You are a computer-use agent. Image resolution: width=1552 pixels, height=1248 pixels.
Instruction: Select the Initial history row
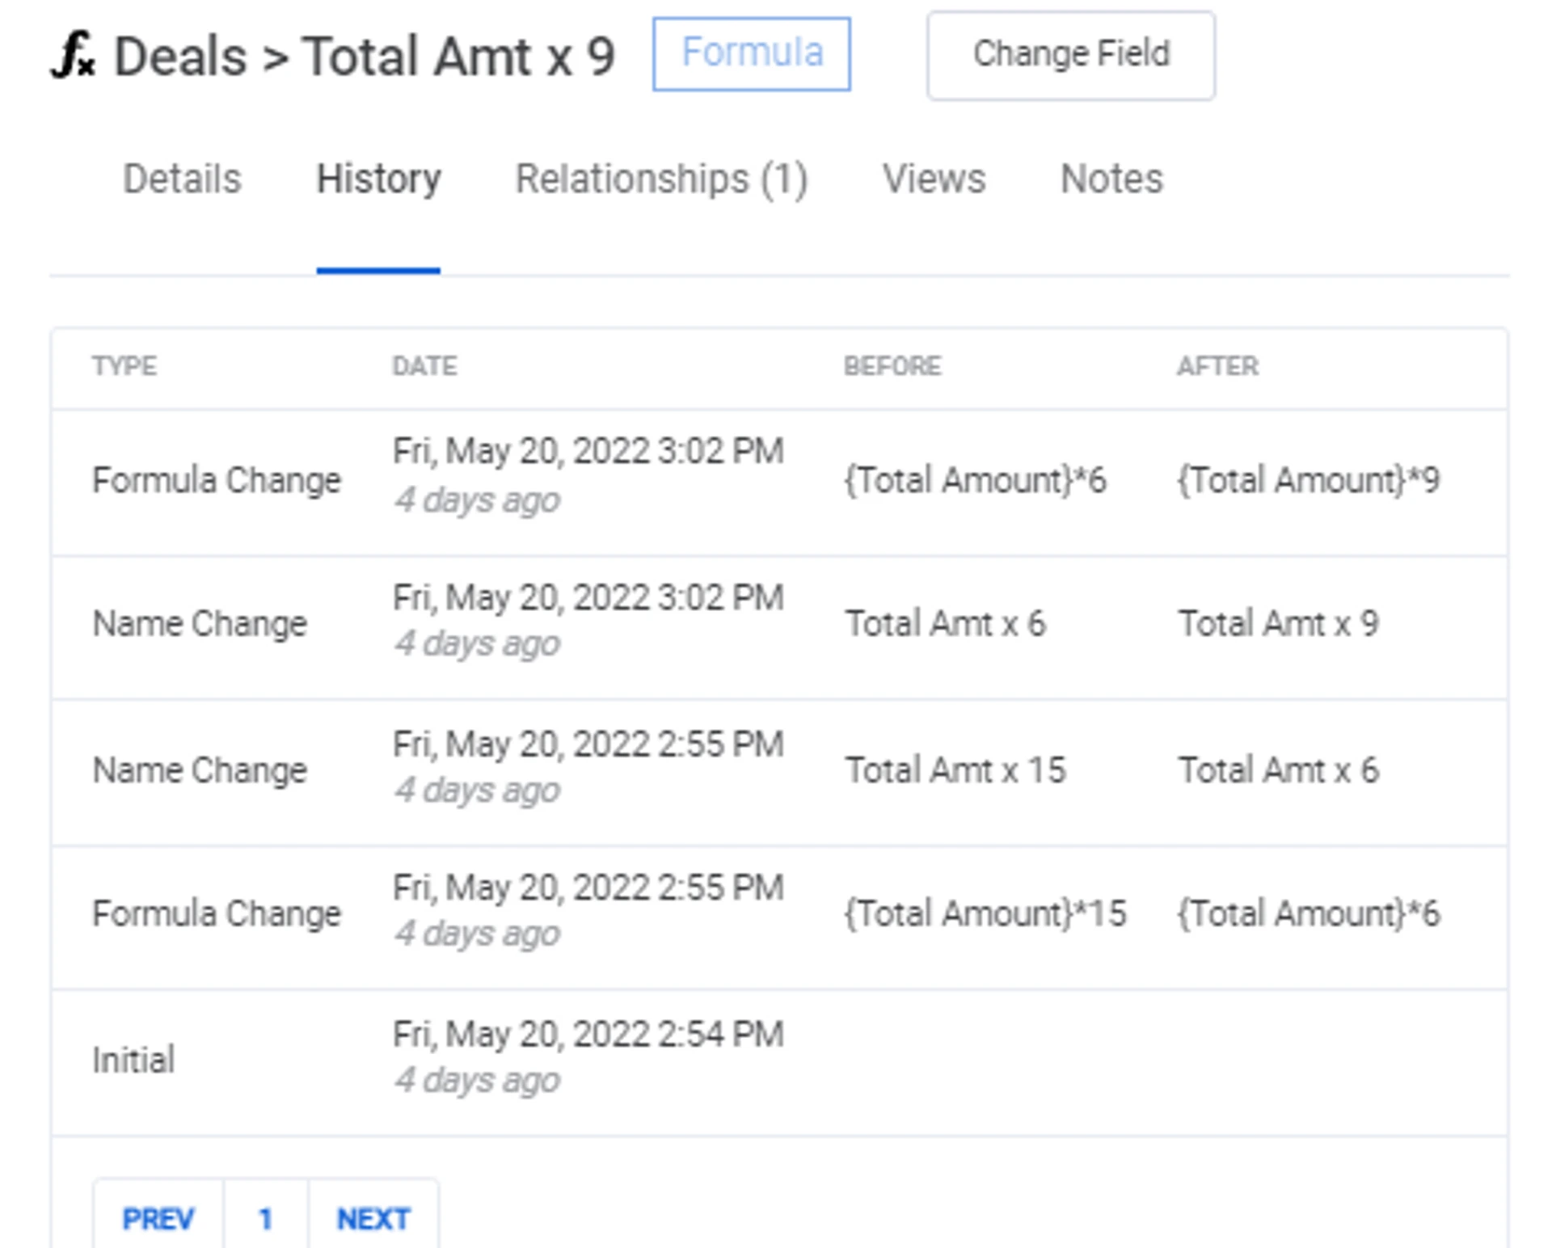pyautogui.click(x=134, y=1060)
